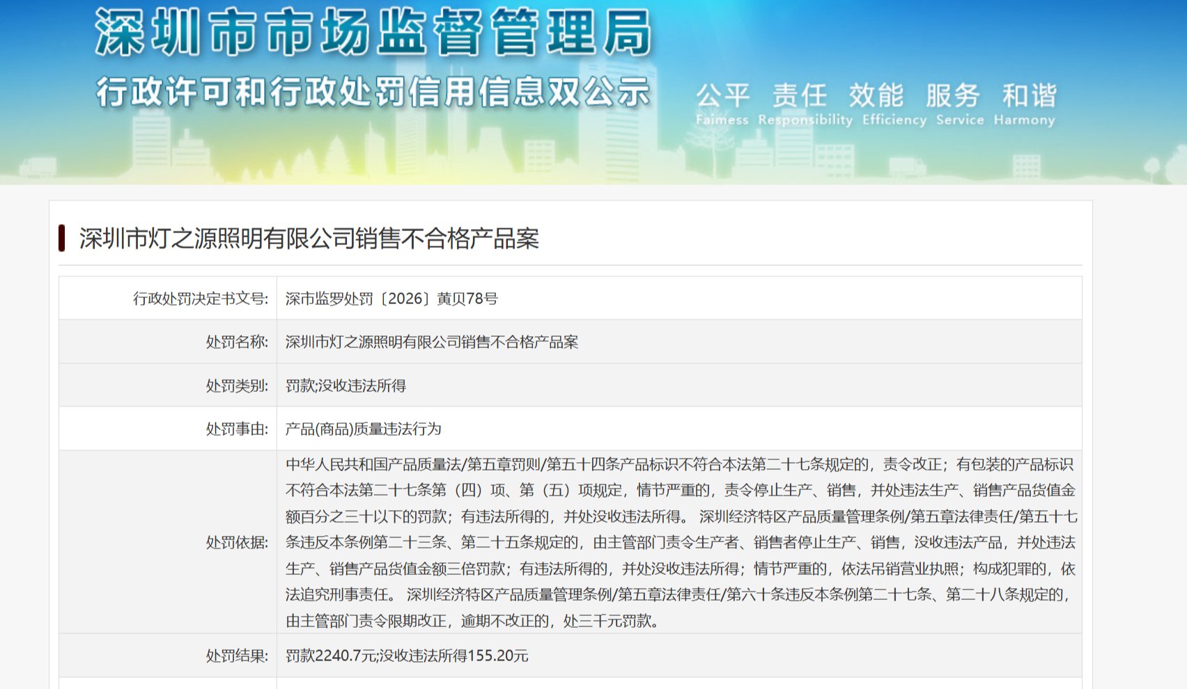Click the label 处罚依据

(x=237, y=542)
